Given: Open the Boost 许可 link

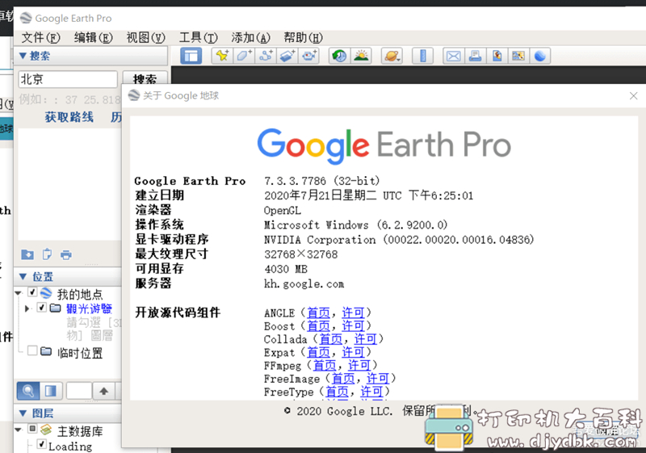Looking at the screenshot, I should (353, 326).
